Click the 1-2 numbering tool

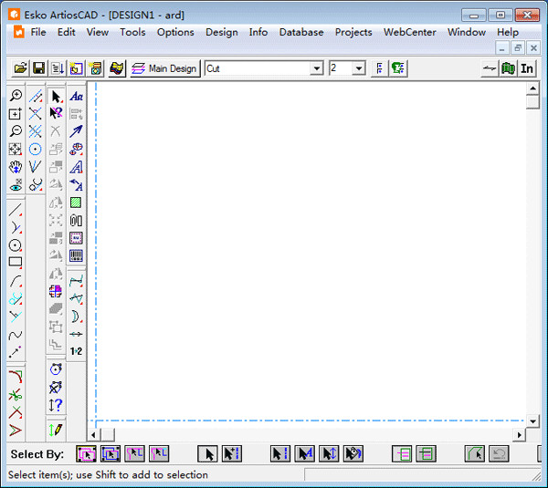[76, 351]
